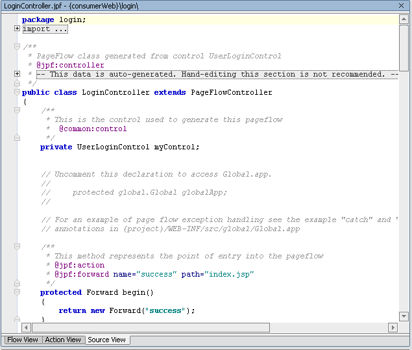Expand the collapsed import section

click(x=17, y=29)
